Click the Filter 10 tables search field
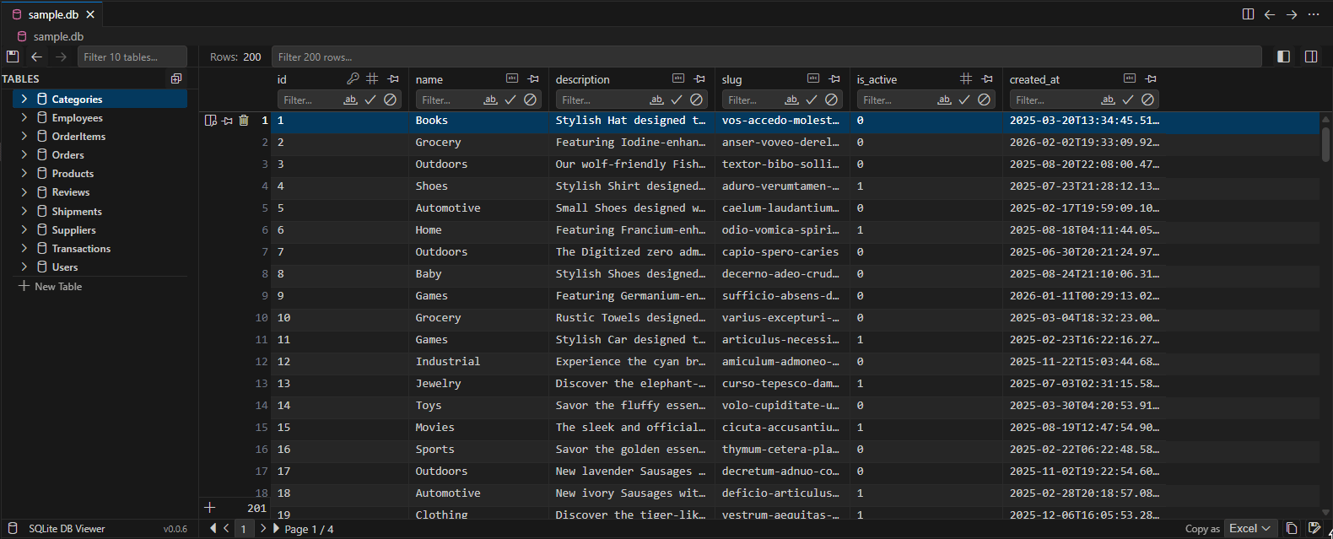This screenshot has height=539, width=1333. (x=132, y=57)
